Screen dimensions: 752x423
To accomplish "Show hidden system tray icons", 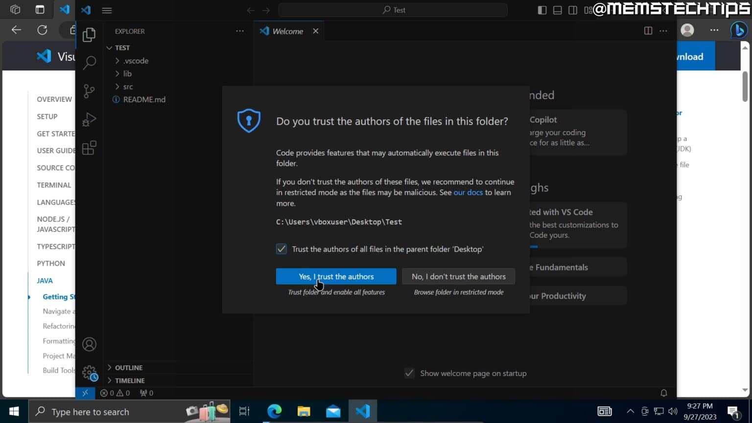I will click(x=631, y=412).
